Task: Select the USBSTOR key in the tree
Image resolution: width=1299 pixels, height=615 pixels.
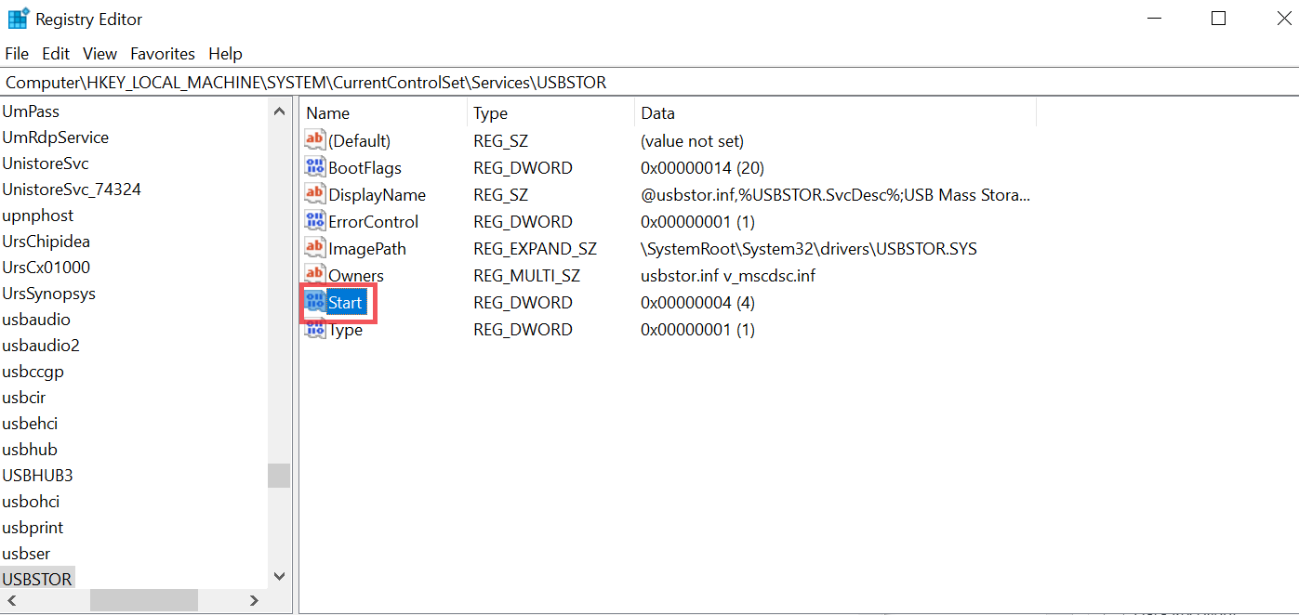Action: (x=37, y=579)
